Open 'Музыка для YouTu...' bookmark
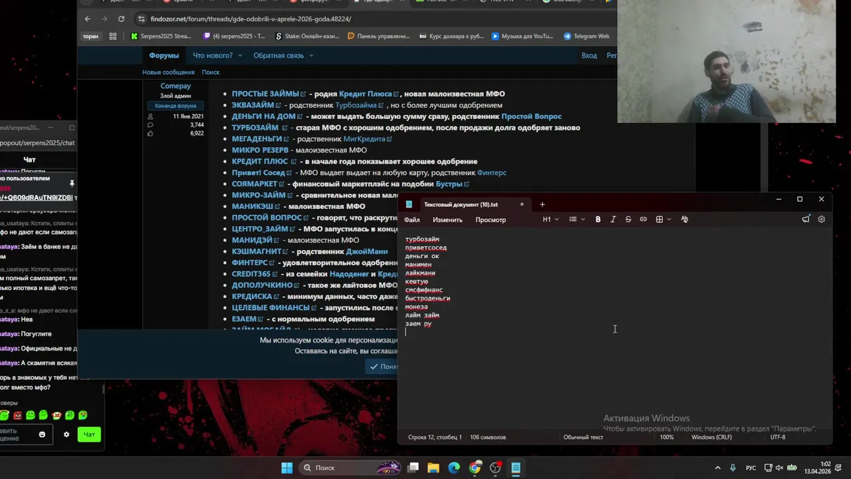851x479 pixels. (x=523, y=36)
